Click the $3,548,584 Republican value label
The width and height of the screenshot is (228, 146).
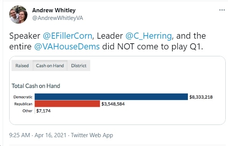pyautogui.click(x=113, y=104)
